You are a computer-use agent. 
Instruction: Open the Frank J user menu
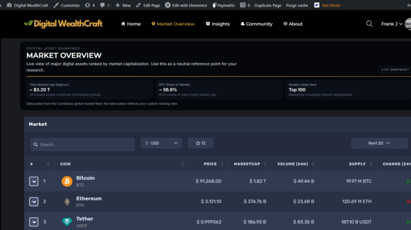(x=391, y=24)
